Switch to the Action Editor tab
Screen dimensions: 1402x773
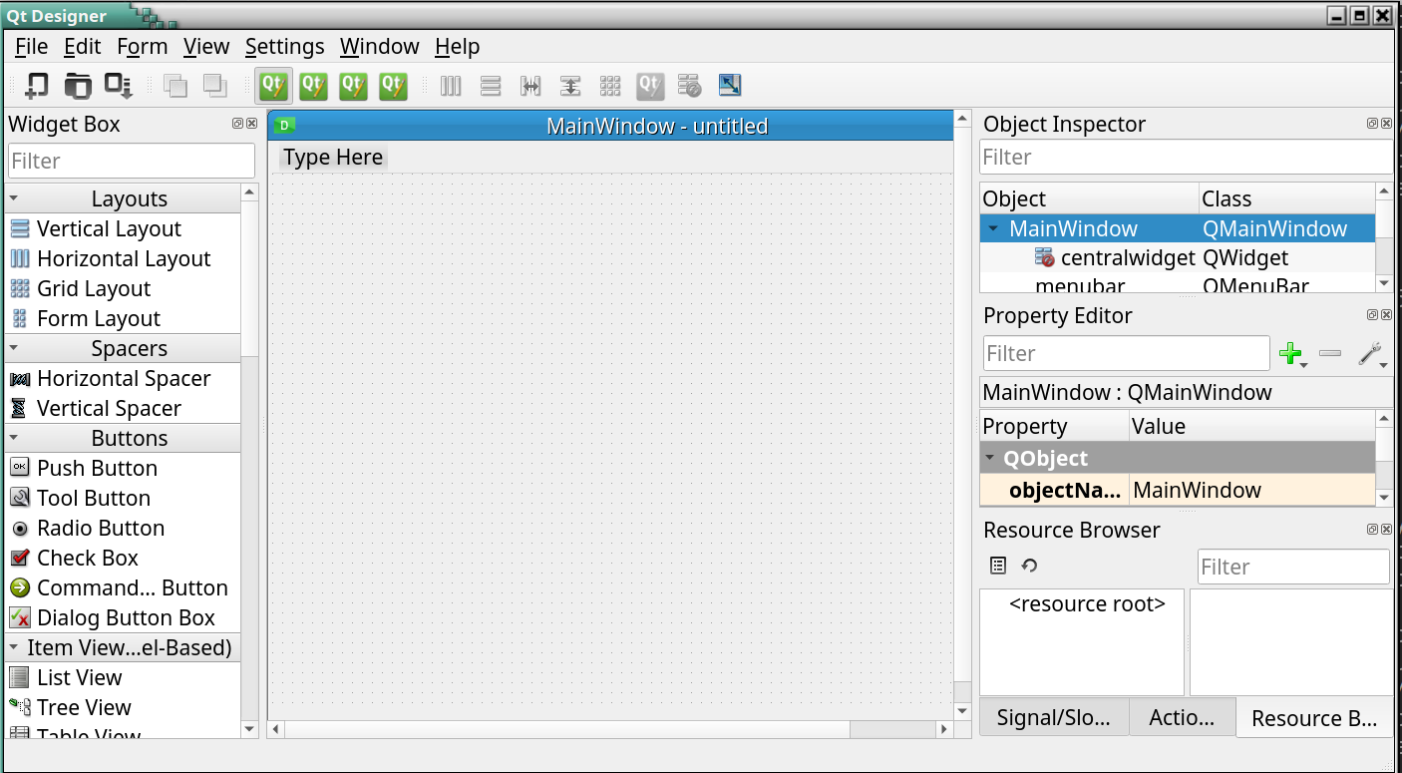[x=1182, y=717]
